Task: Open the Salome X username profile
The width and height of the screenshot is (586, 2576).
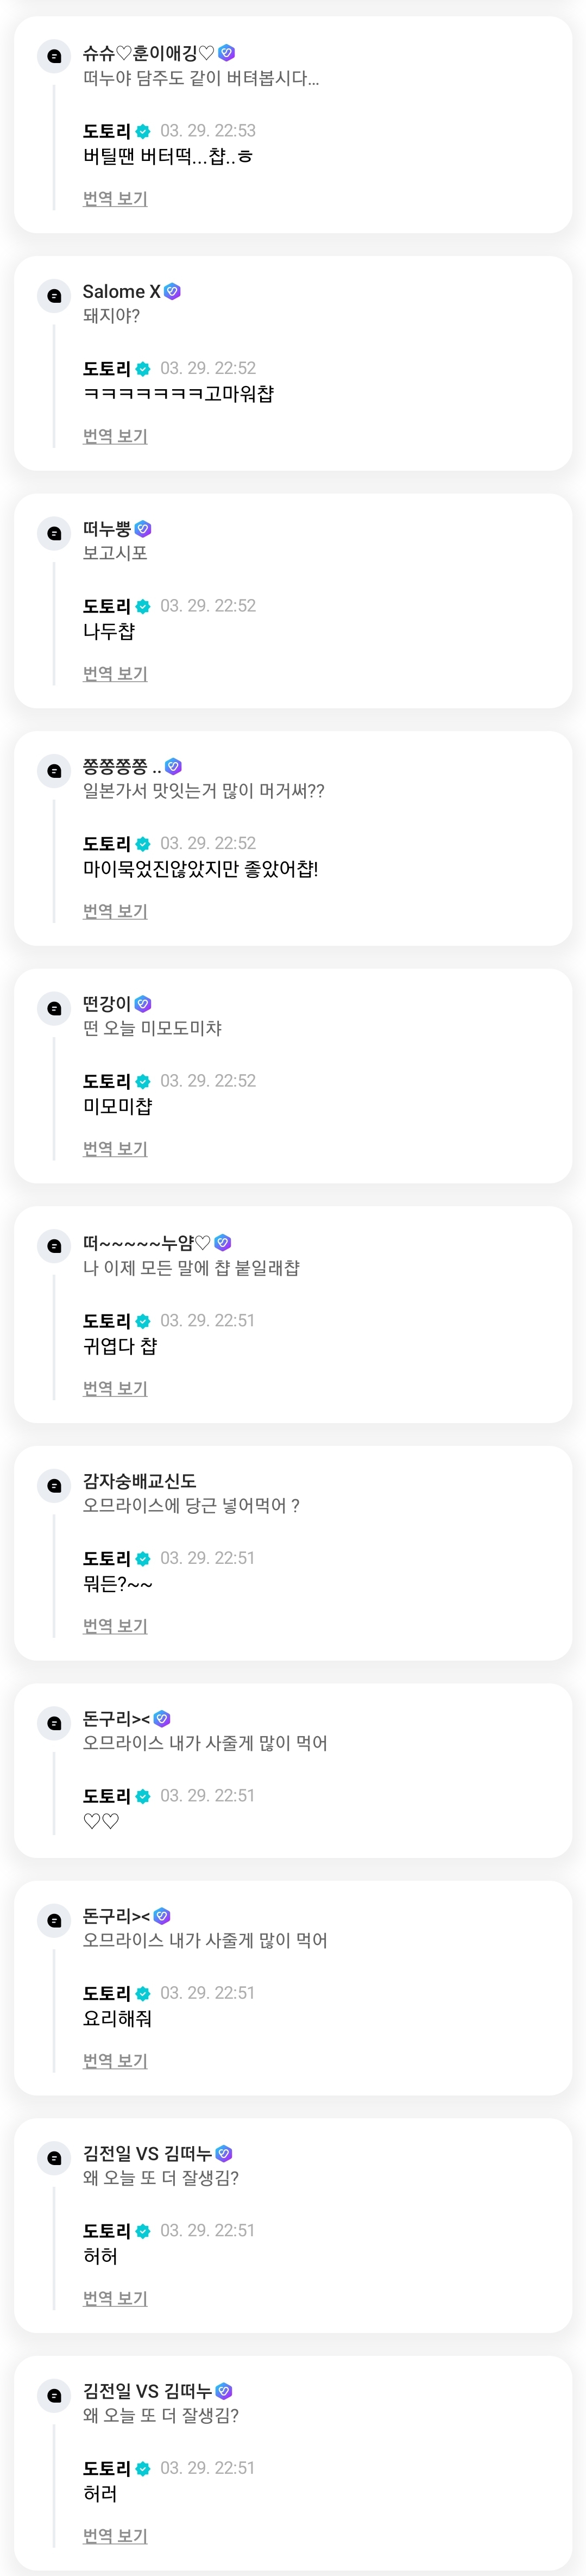Action: 121,291
